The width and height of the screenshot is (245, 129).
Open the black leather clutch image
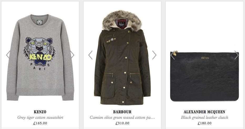pyautogui.click(x=204, y=76)
